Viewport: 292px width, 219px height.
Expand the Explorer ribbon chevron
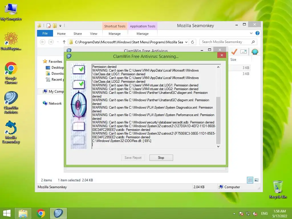click(x=251, y=33)
